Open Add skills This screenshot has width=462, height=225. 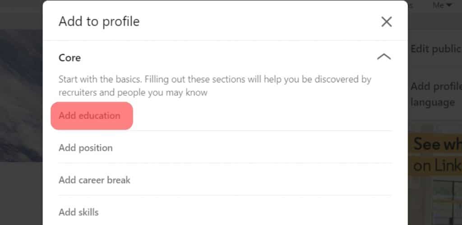(x=79, y=212)
